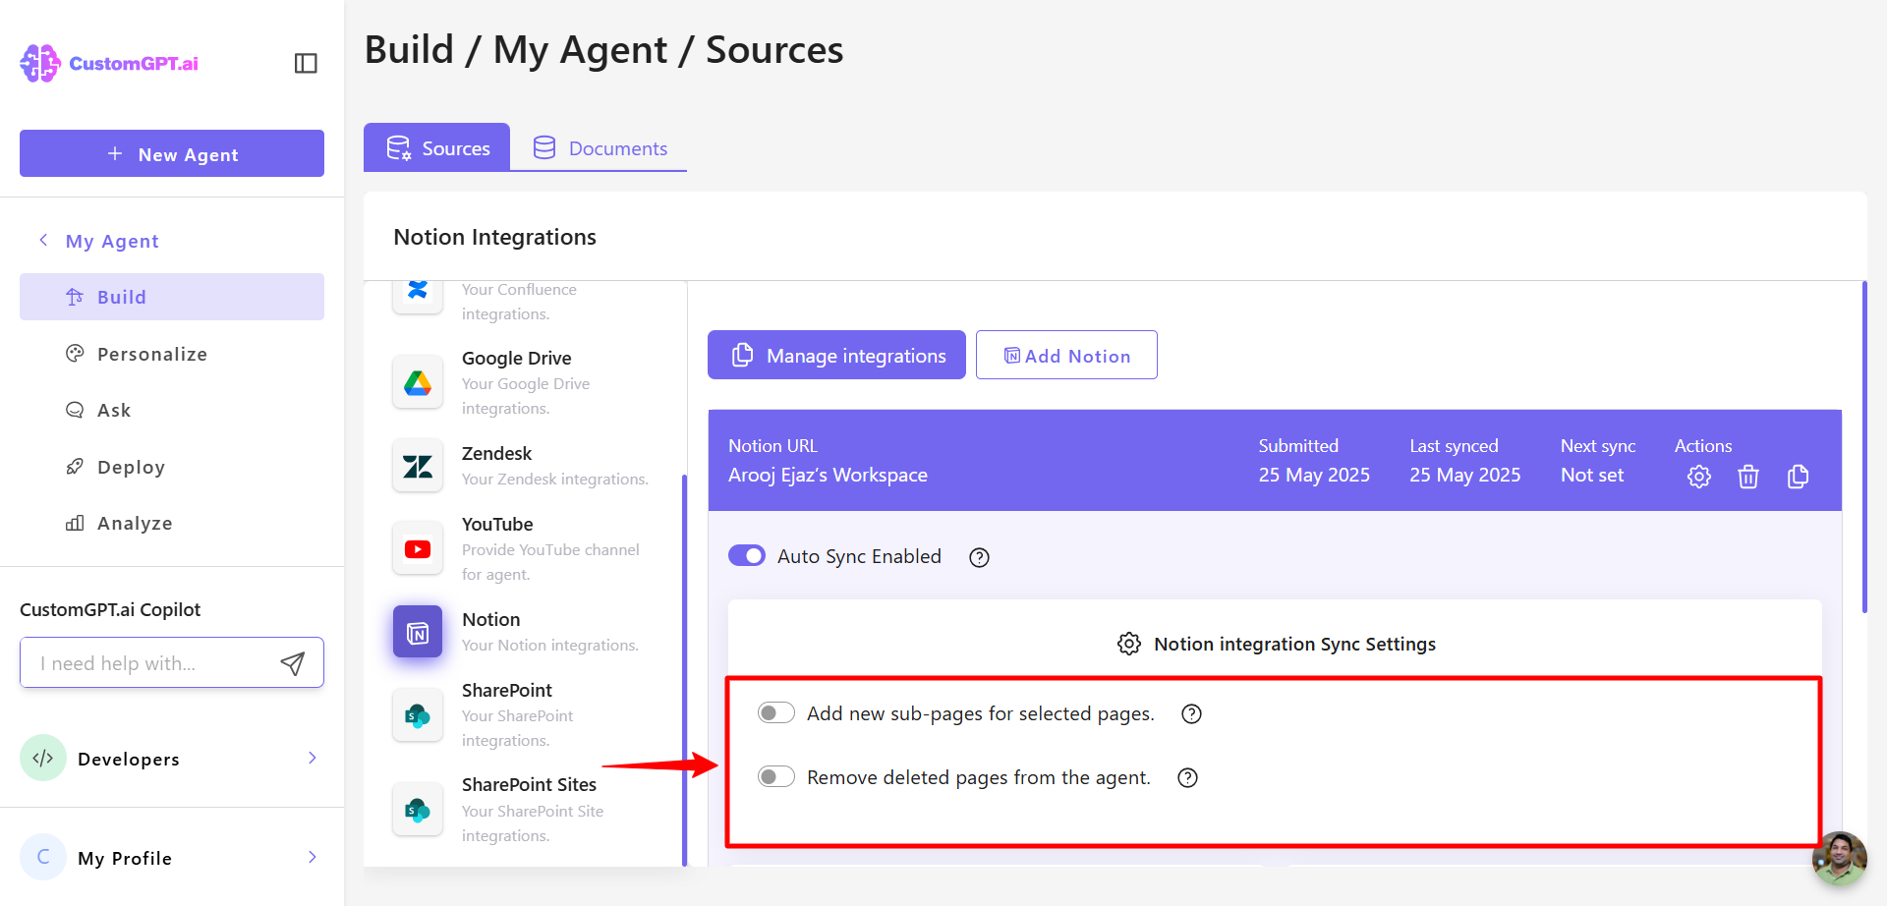
Task: Enable Add new sub-pages for selected pages
Action: click(x=776, y=713)
